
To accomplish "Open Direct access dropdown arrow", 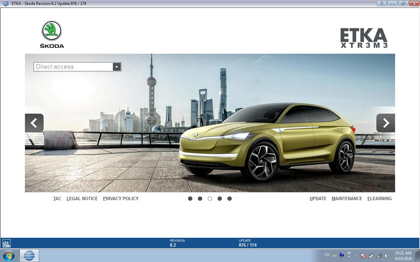I will [117, 67].
